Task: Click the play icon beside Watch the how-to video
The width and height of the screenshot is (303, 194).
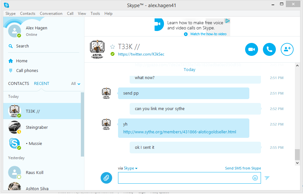Action: click(x=186, y=34)
